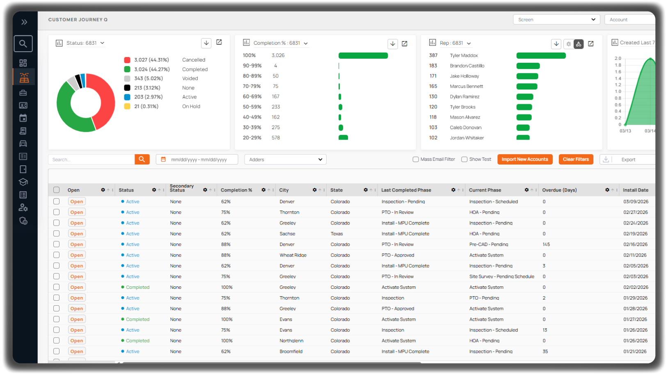Click Import New Accounts button

pos(525,159)
